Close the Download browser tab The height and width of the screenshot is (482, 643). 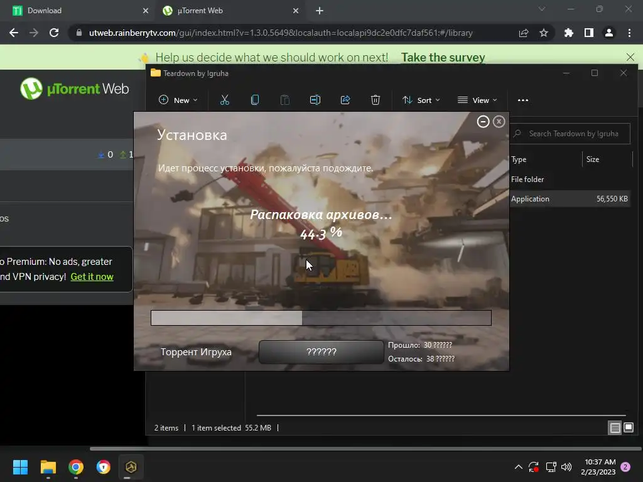click(146, 11)
